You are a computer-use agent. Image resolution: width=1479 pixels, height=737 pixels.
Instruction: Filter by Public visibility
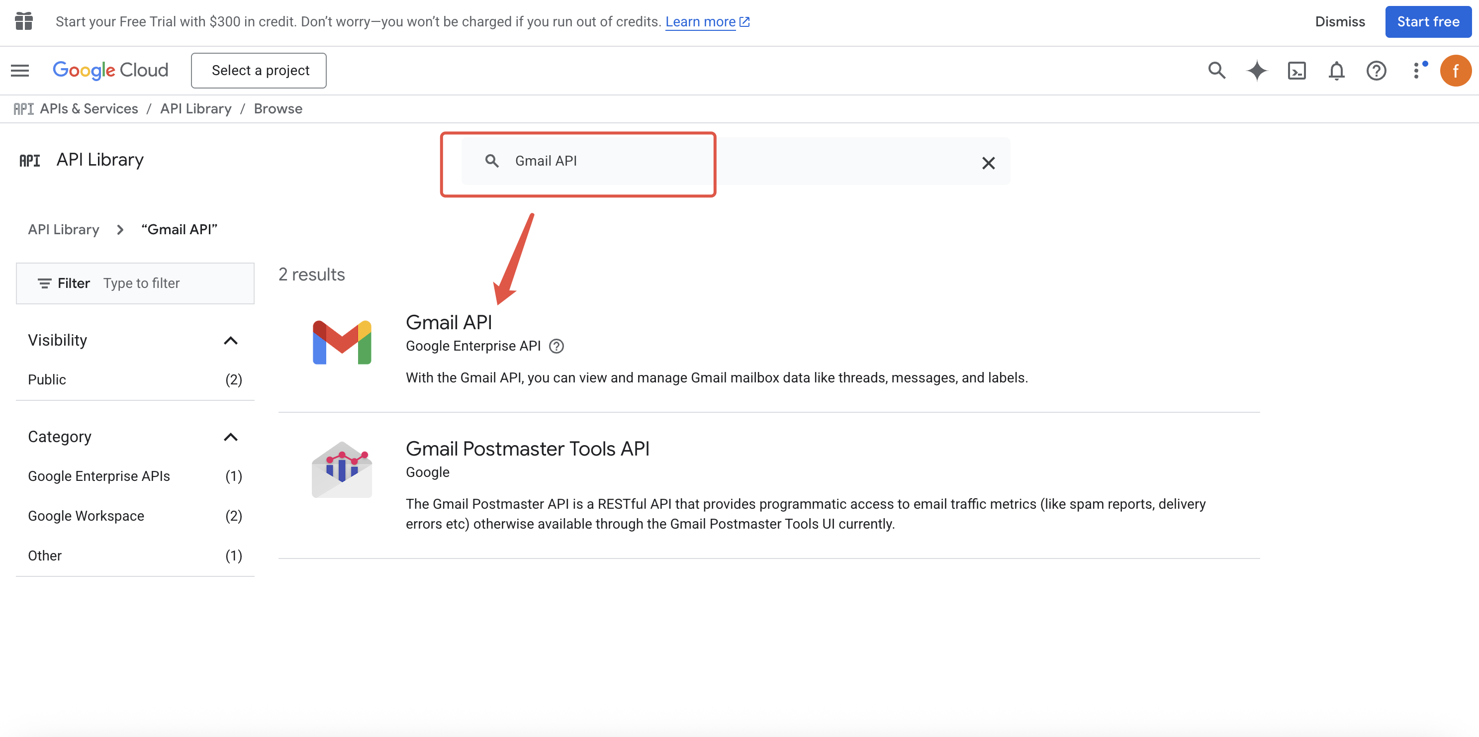click(135, 380)
